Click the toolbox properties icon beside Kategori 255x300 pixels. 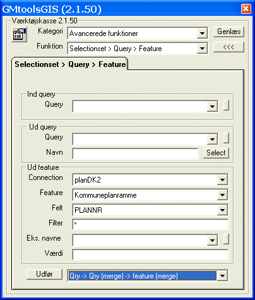19,35
